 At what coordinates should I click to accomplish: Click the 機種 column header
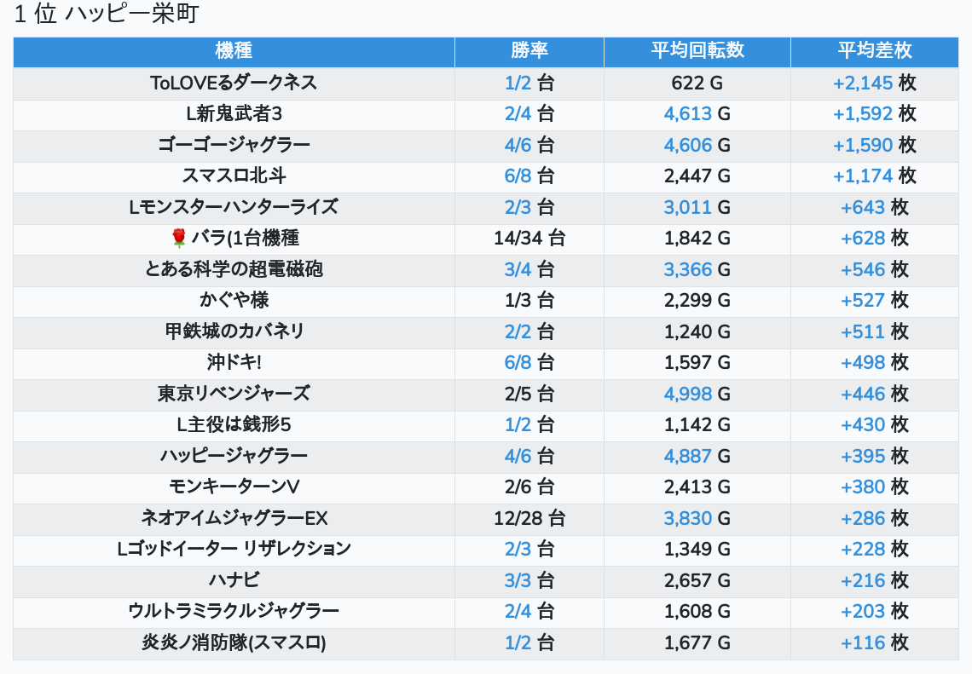[234, 51]
